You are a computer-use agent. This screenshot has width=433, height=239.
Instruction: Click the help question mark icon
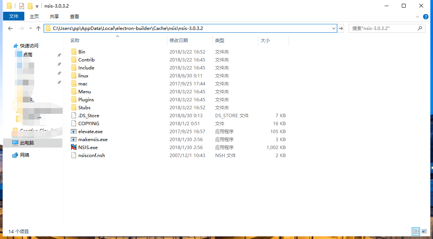426,16
